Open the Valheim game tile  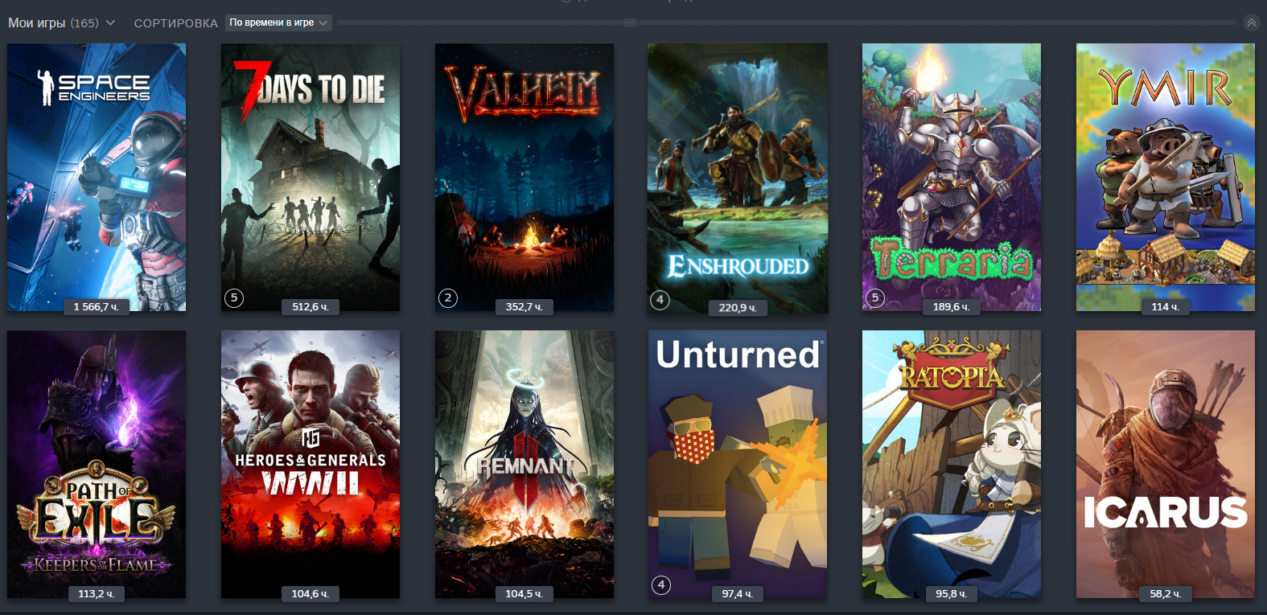(x=524, y=177)
